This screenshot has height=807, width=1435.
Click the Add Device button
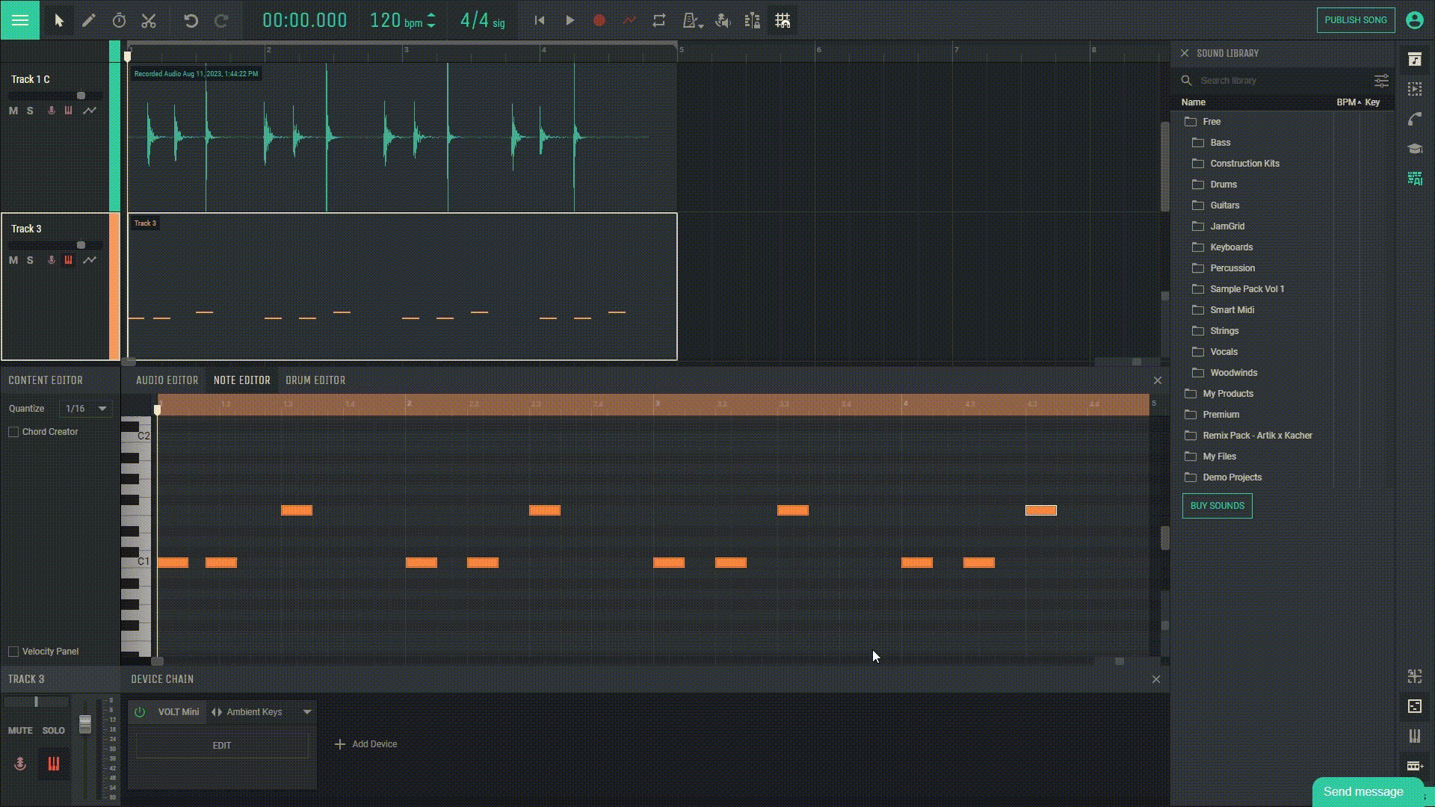point(365,744)
